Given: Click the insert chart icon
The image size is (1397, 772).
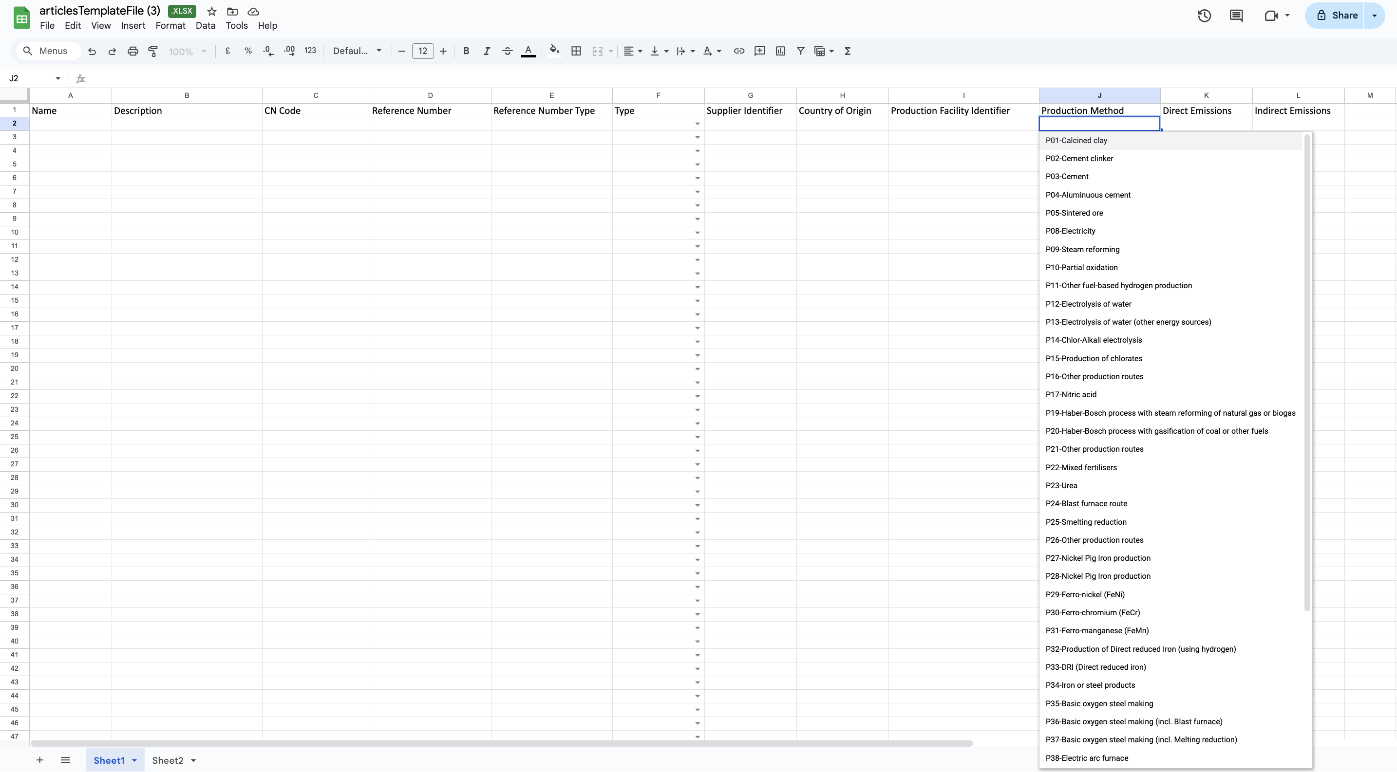Looking at the screenshot, I should [x=780, y=51].
